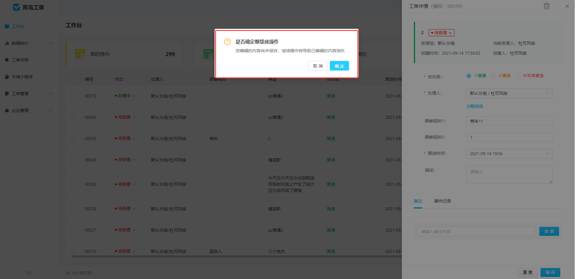Select the 非常紧急 priority radio button
575x279 pixels.
[518, 76]
